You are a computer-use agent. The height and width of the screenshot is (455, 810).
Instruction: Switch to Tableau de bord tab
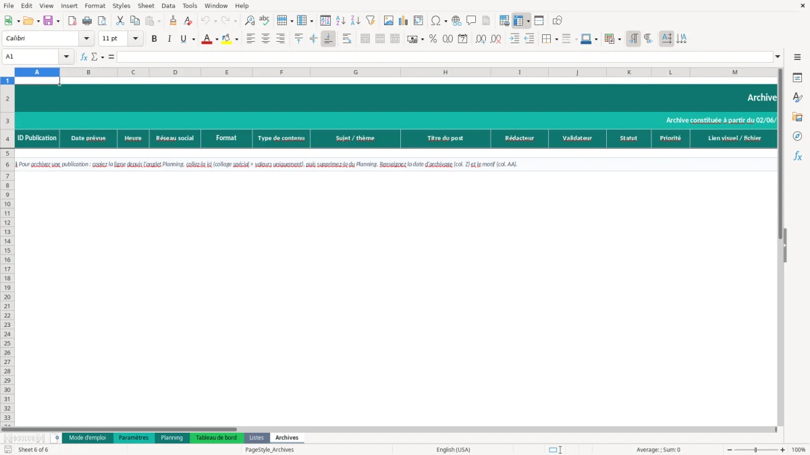216,438
